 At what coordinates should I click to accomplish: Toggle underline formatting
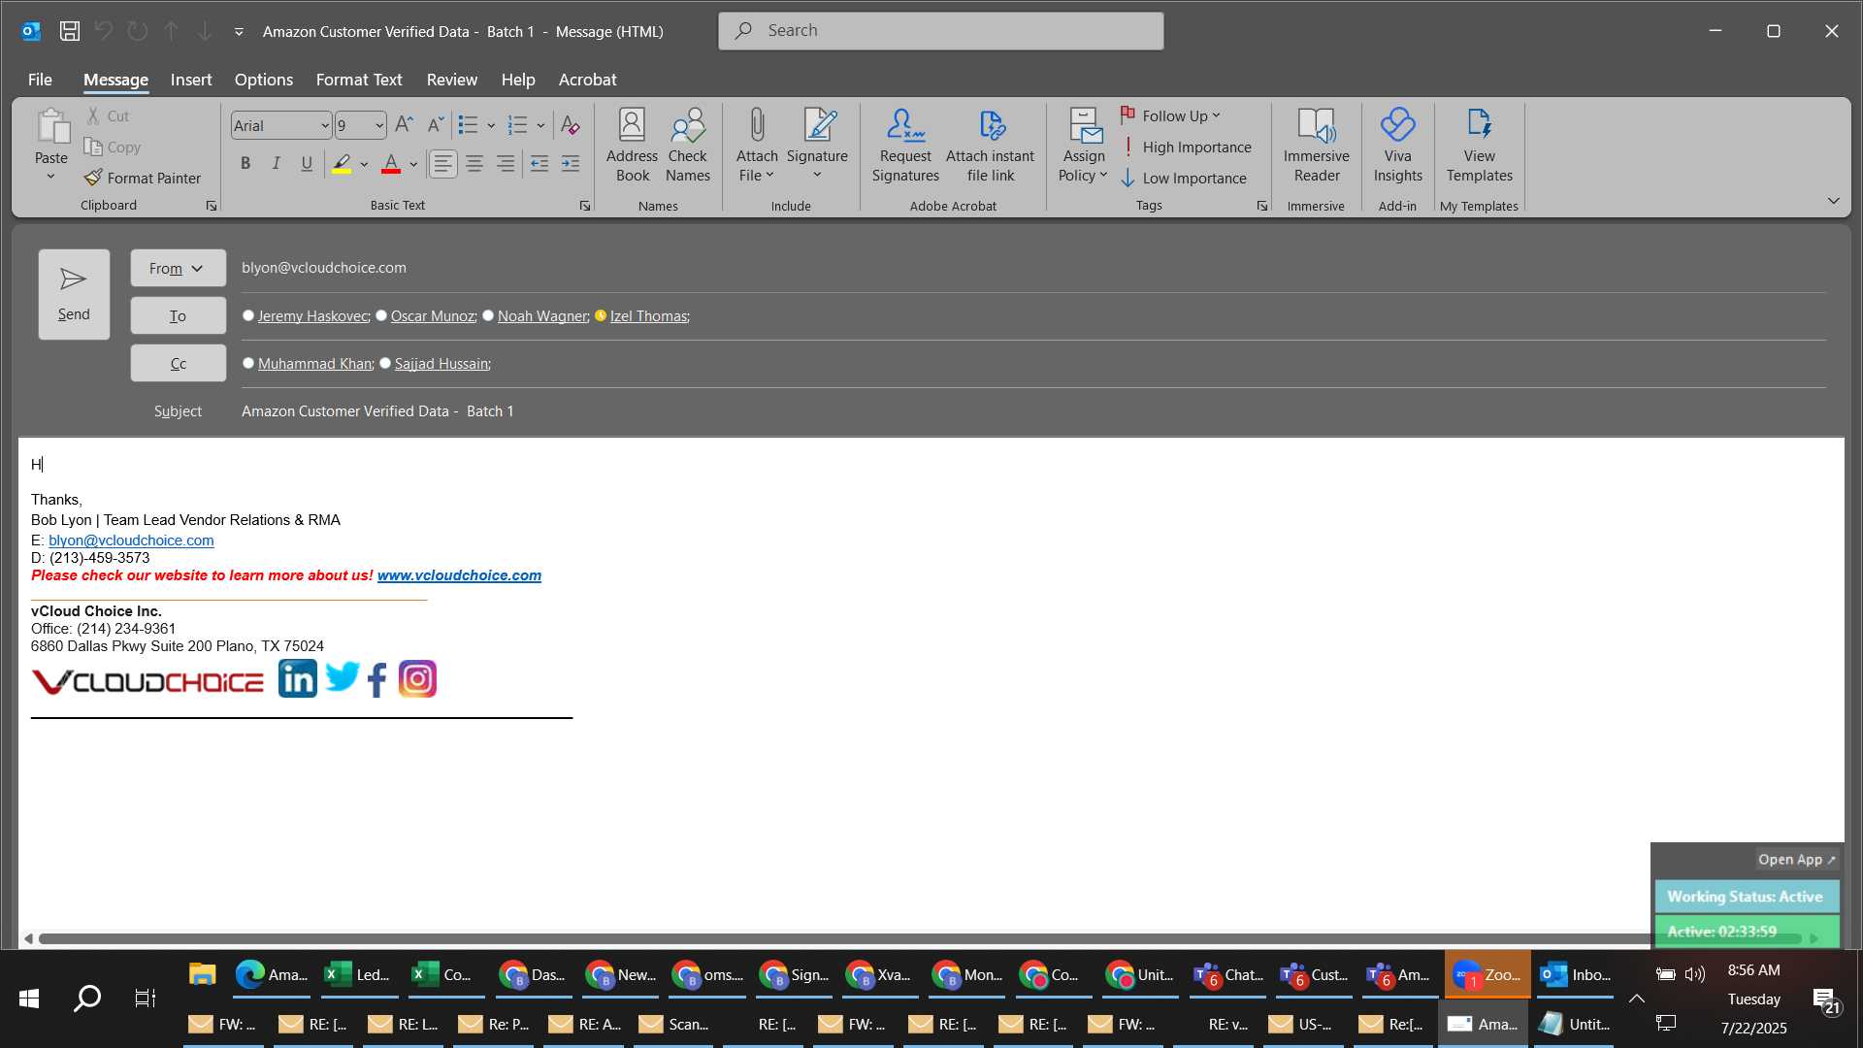tap(307, 164)
